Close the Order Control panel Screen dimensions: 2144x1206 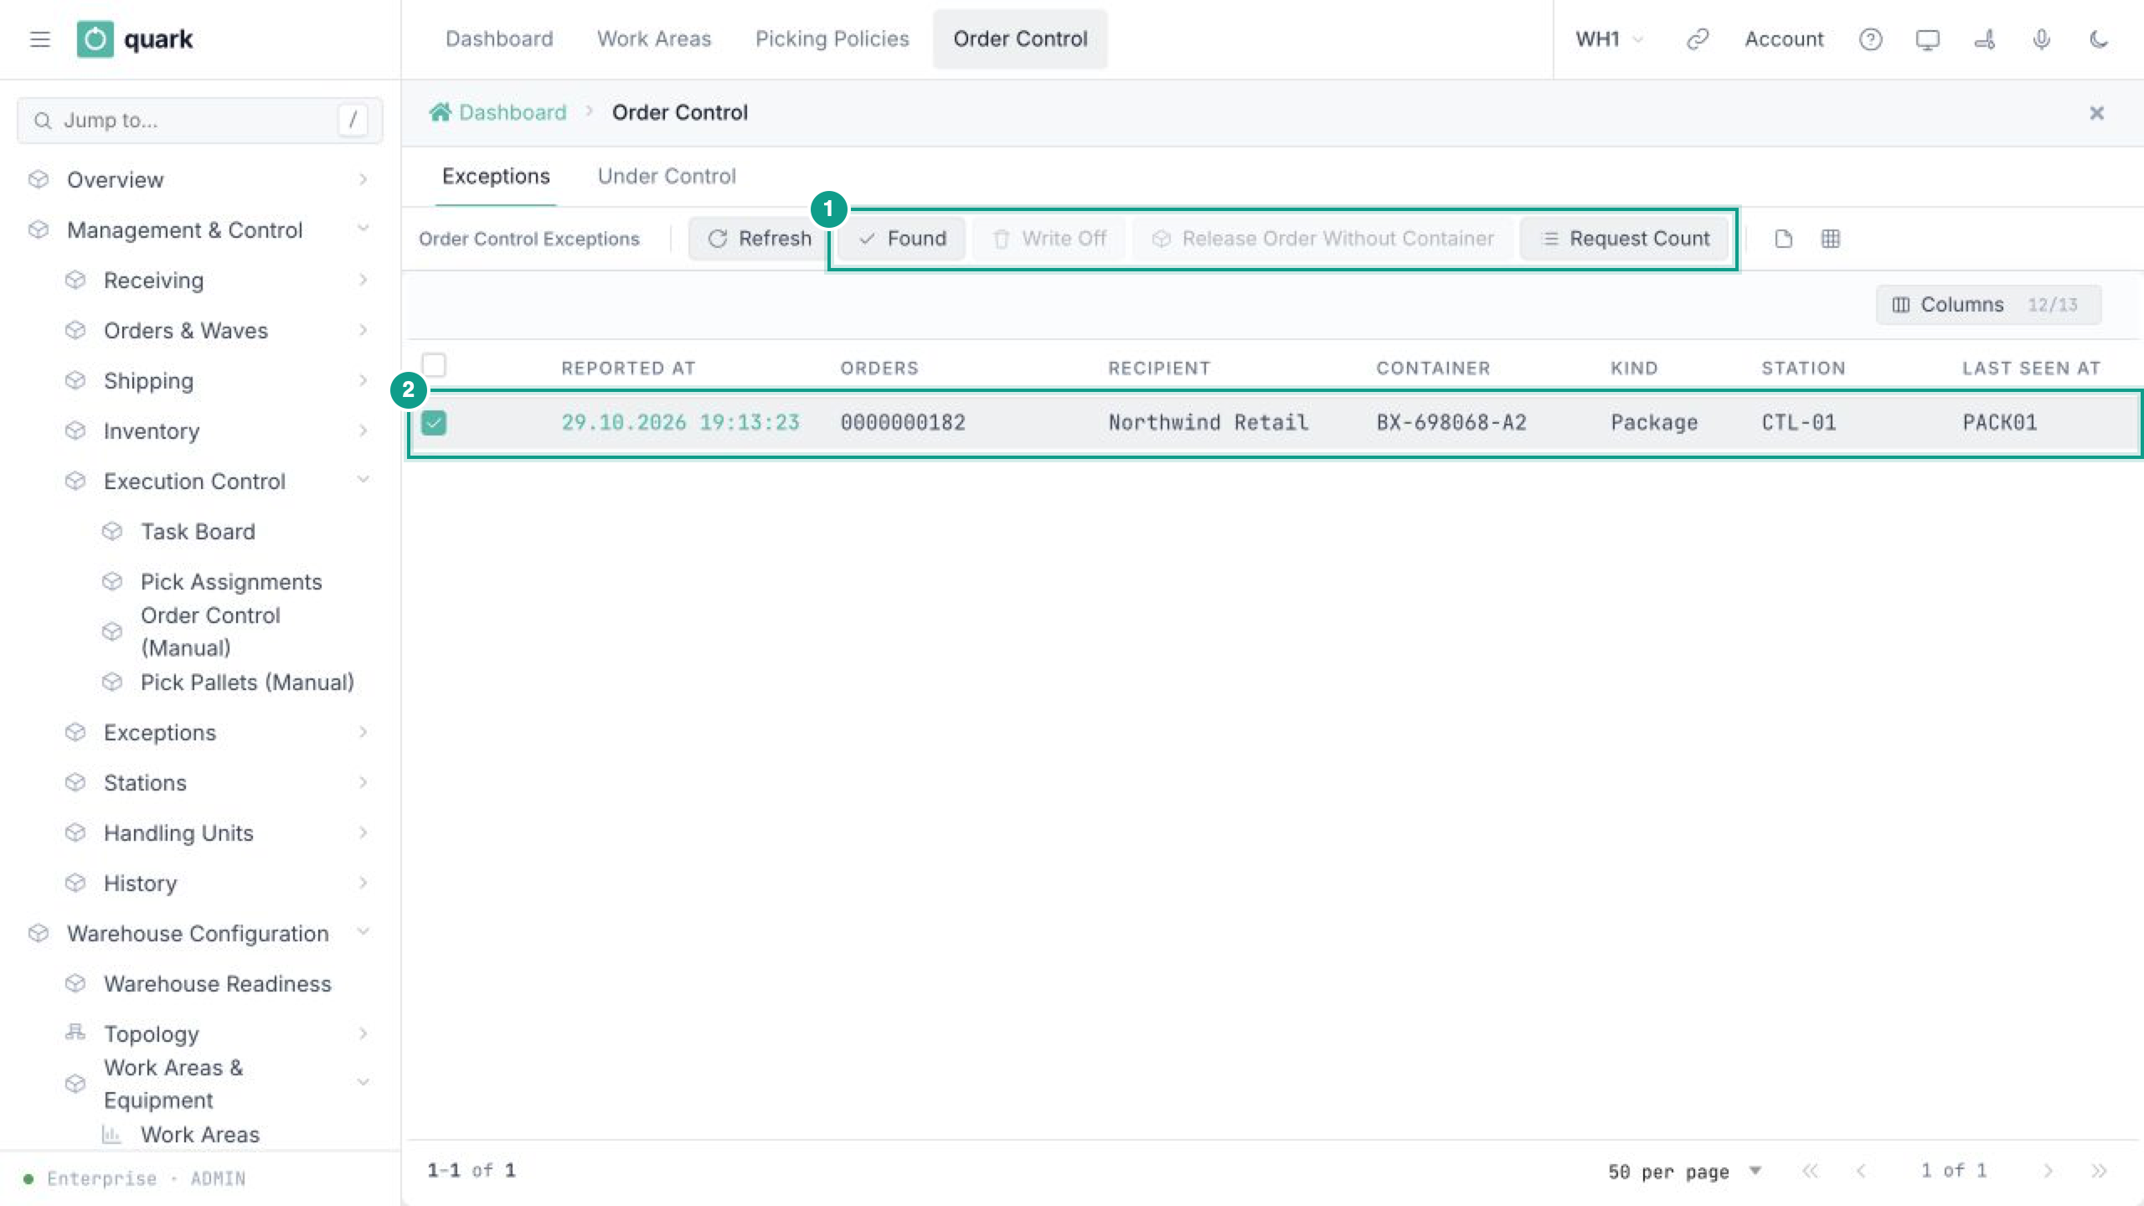[2096, 113]
